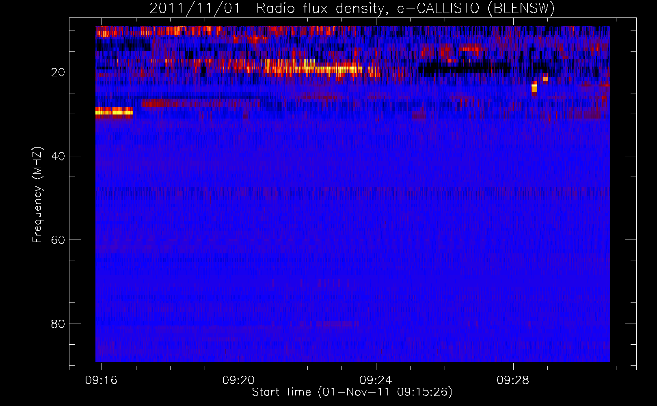This screenshot has height=406, width=657.
Task: Click the "Start Time (01-Nov-11 09:15:26)" x-axis label
Action: tap(352, 392)
